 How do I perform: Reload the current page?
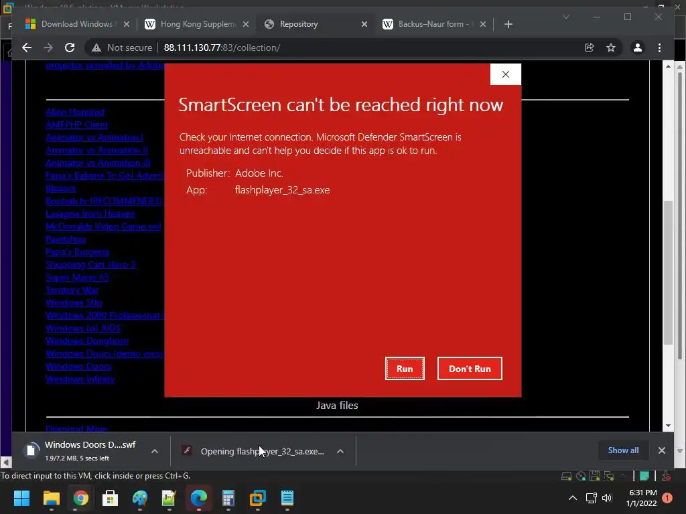click(x=70, y=48)
